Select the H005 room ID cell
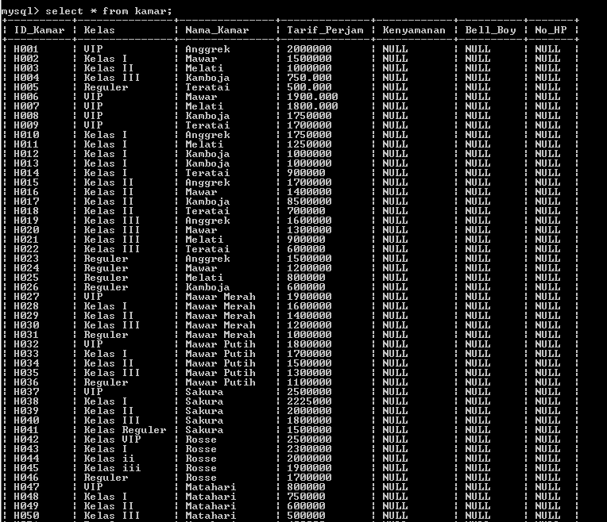 tap(26, 87)
